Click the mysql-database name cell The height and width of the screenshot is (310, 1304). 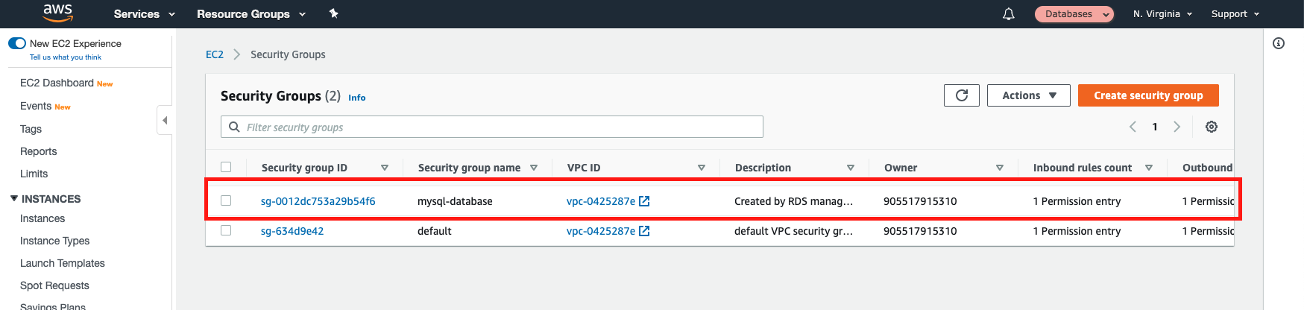[x=455, y=201]
